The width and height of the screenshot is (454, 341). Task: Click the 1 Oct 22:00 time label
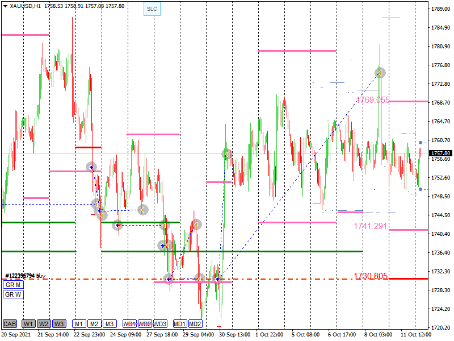[269, 335]
